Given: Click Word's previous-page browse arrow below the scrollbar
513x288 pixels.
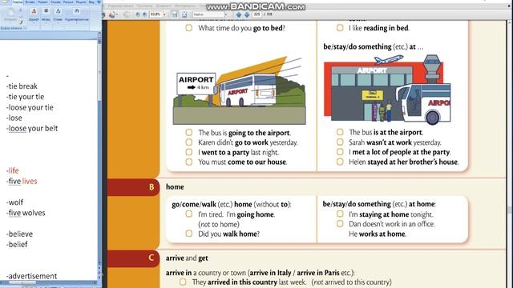Looking at the screenshot, I should [x=99, y=268].
